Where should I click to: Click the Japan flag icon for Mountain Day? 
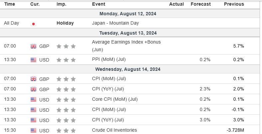tap(33, 24)
